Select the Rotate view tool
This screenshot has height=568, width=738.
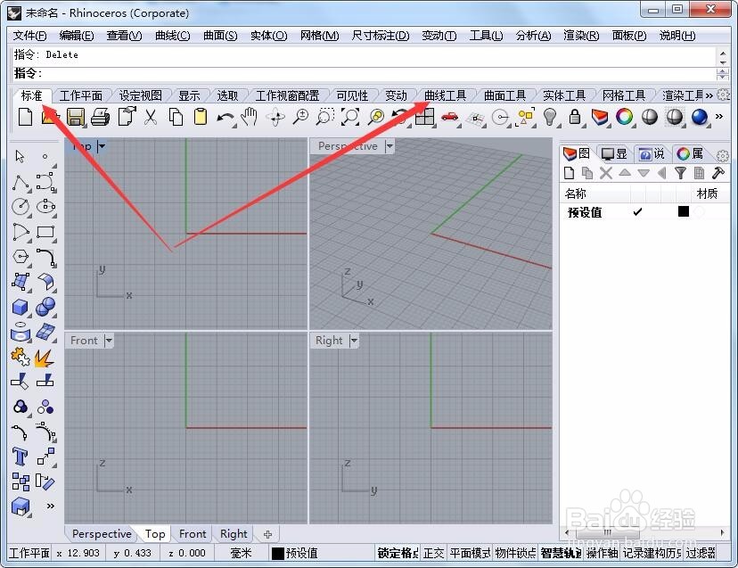coord(275,117)
